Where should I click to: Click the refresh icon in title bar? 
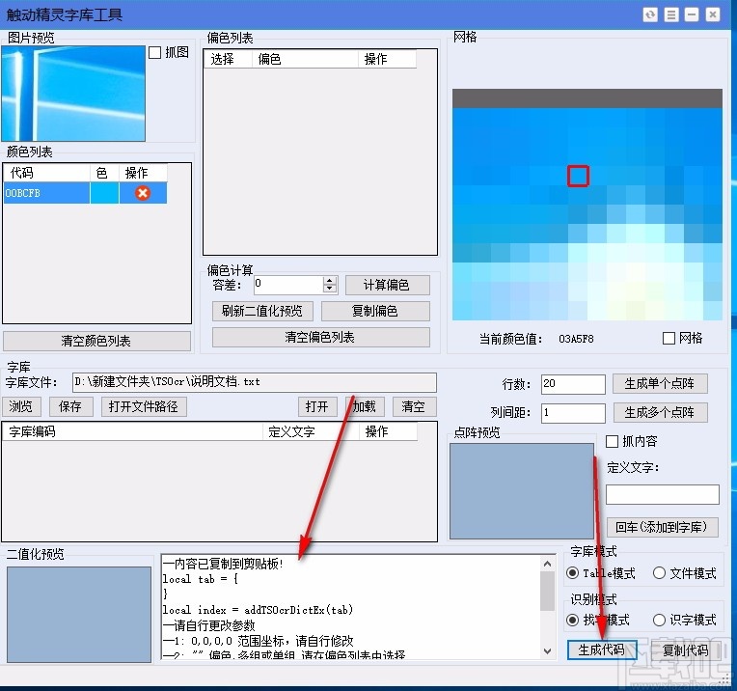(650, 15)
